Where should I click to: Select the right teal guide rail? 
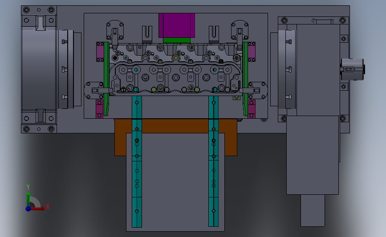[x=213, y=161]
